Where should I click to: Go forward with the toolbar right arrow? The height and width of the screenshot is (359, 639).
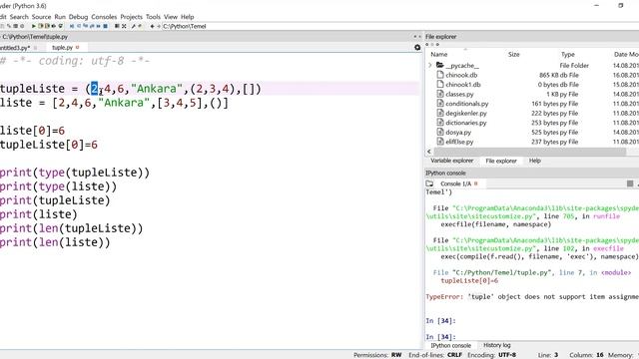tap(159, 26)
